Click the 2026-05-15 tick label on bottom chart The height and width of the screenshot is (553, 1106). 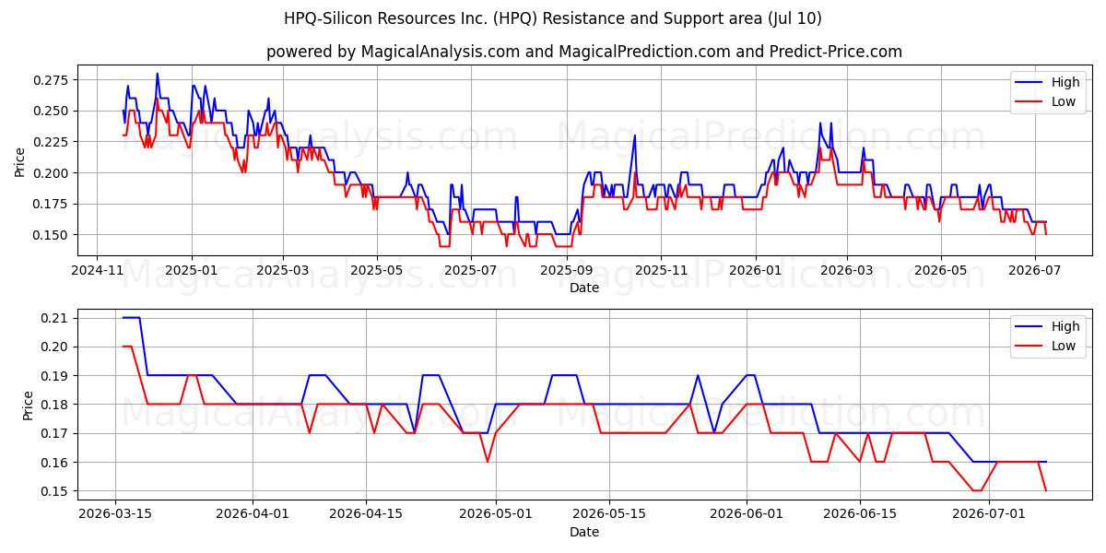tap(610, 515)
